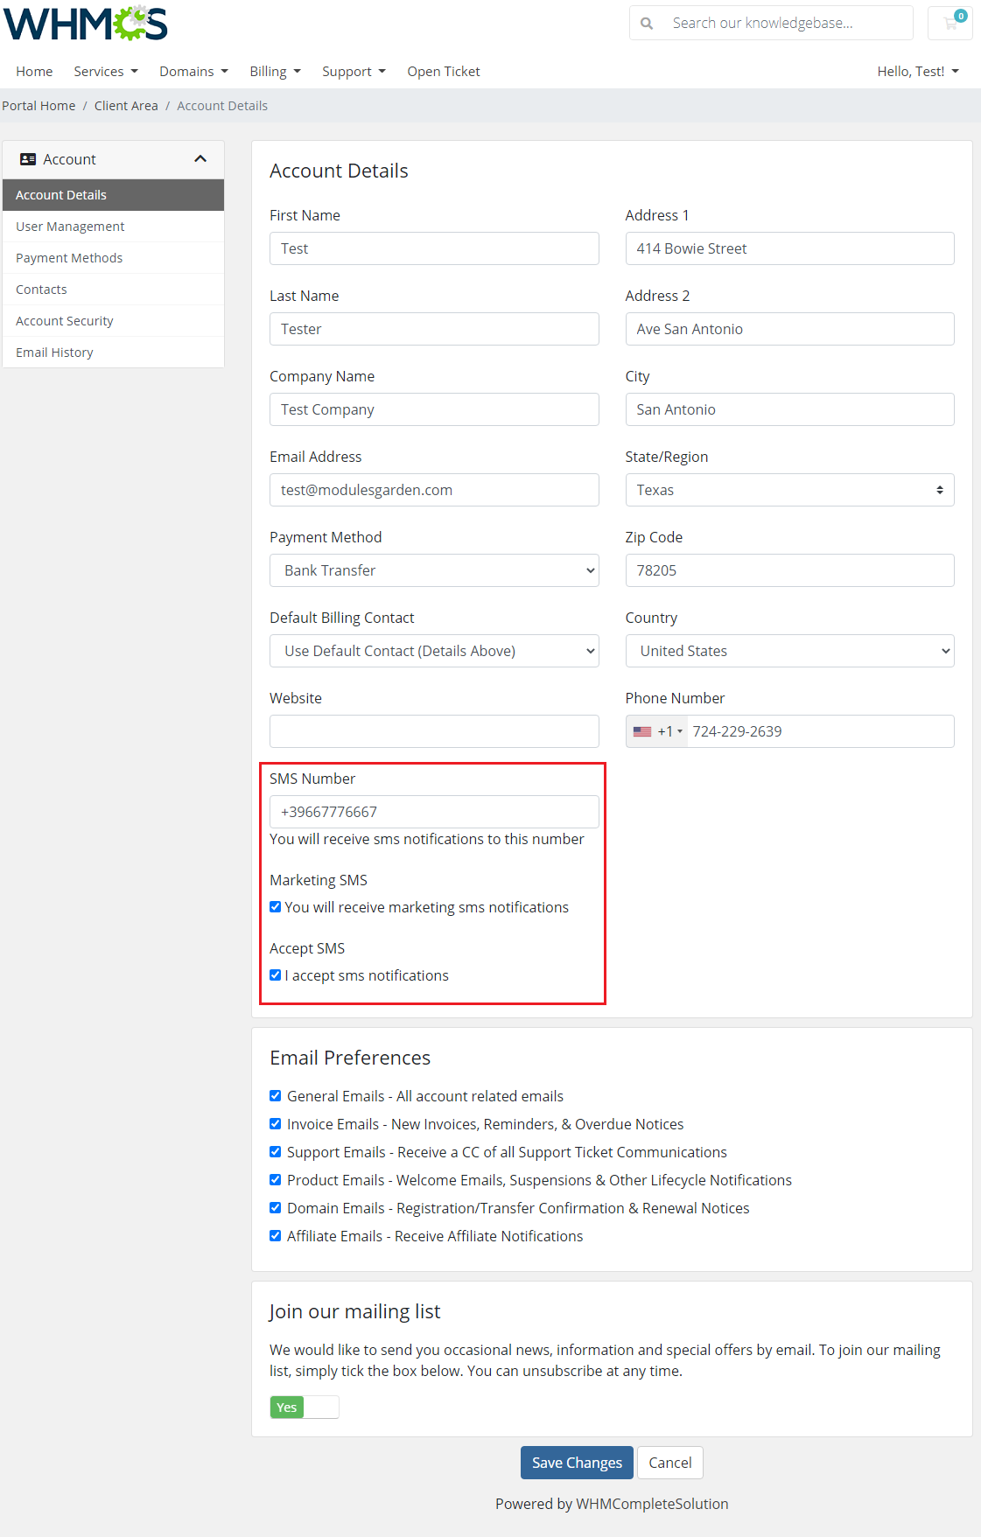The width and height of the screenshot is (981, 1537).
Task: Open Account Security in sidebar
Action: (65, 321)
